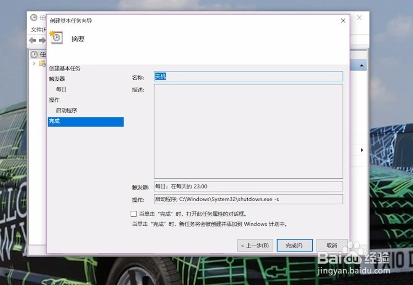Viewport: 413px width, 285px height.
Task: Open actions pane submenu right arrow
Action: click(x=362, y=150)
